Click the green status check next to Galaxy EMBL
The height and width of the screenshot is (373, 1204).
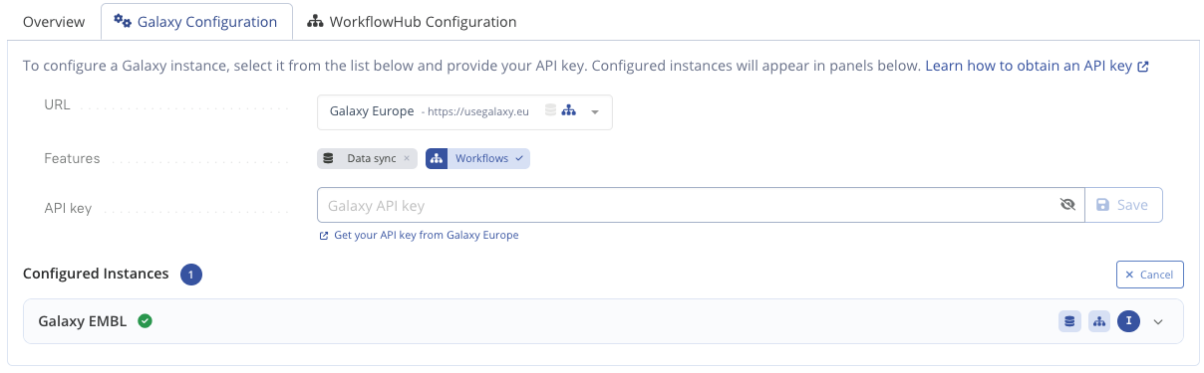[x=145, y=321]
